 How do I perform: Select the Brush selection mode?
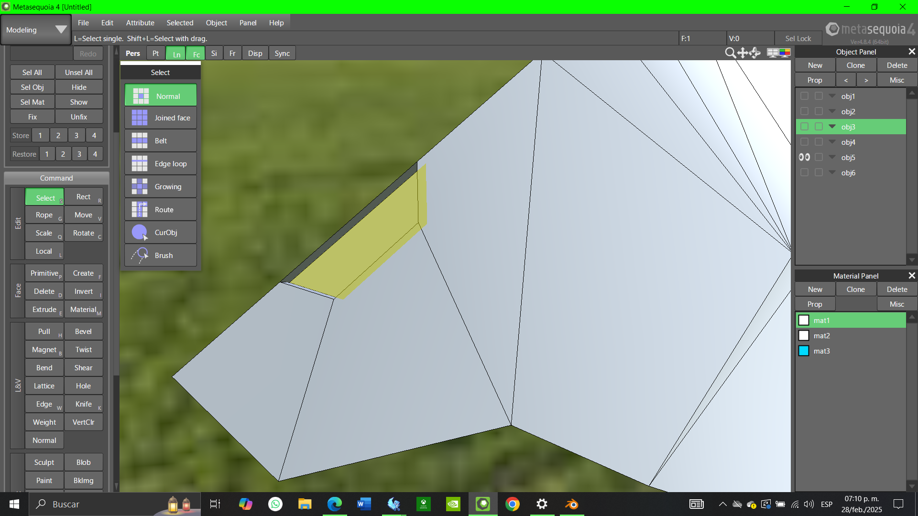coord(161,256)
